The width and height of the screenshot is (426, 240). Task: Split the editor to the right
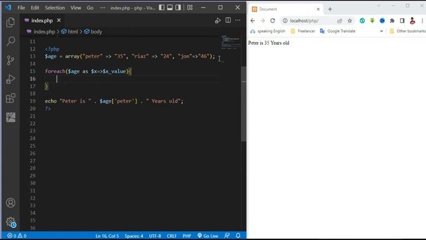[228, 21]
